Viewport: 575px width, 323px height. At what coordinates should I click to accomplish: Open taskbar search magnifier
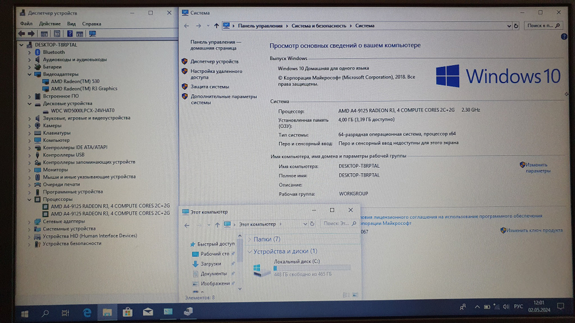click(x=45, y=313)
